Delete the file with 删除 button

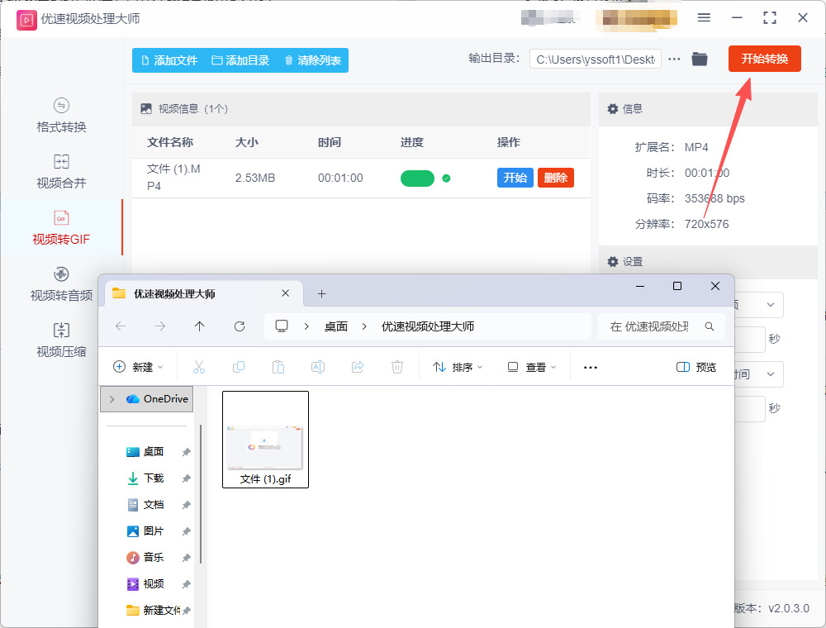point(555,178)
